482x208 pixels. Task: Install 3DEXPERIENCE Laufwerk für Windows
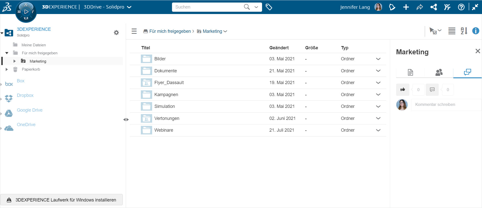coord(62,200)
